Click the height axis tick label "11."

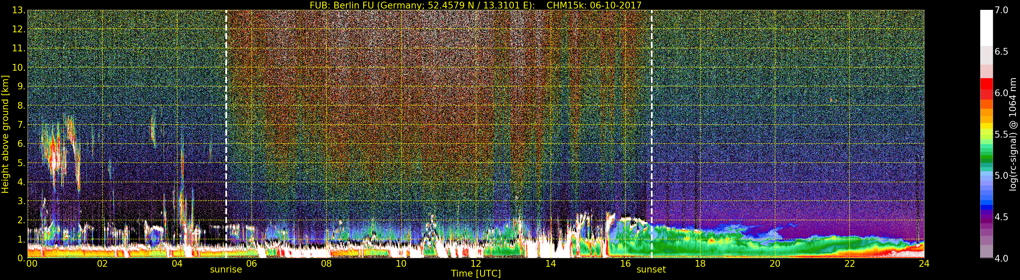pos(19,48)
